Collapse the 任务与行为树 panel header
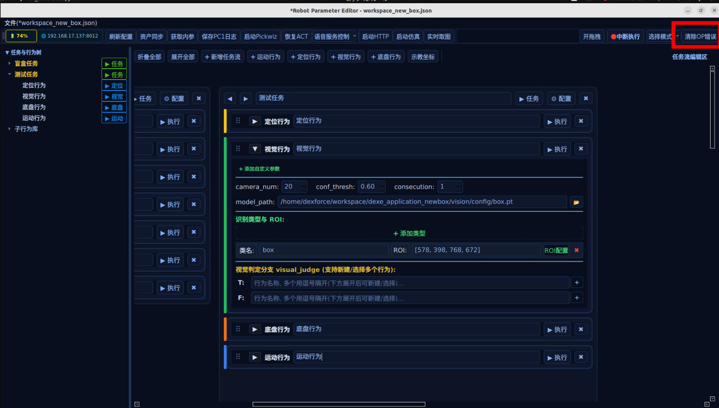Screen dimensions: 719x408 [23, 52]
